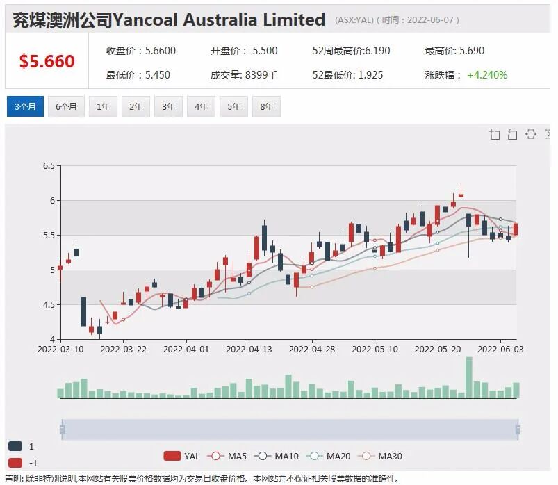Click the 2022-04-13 x-axis date label

(x=249, y=349)
